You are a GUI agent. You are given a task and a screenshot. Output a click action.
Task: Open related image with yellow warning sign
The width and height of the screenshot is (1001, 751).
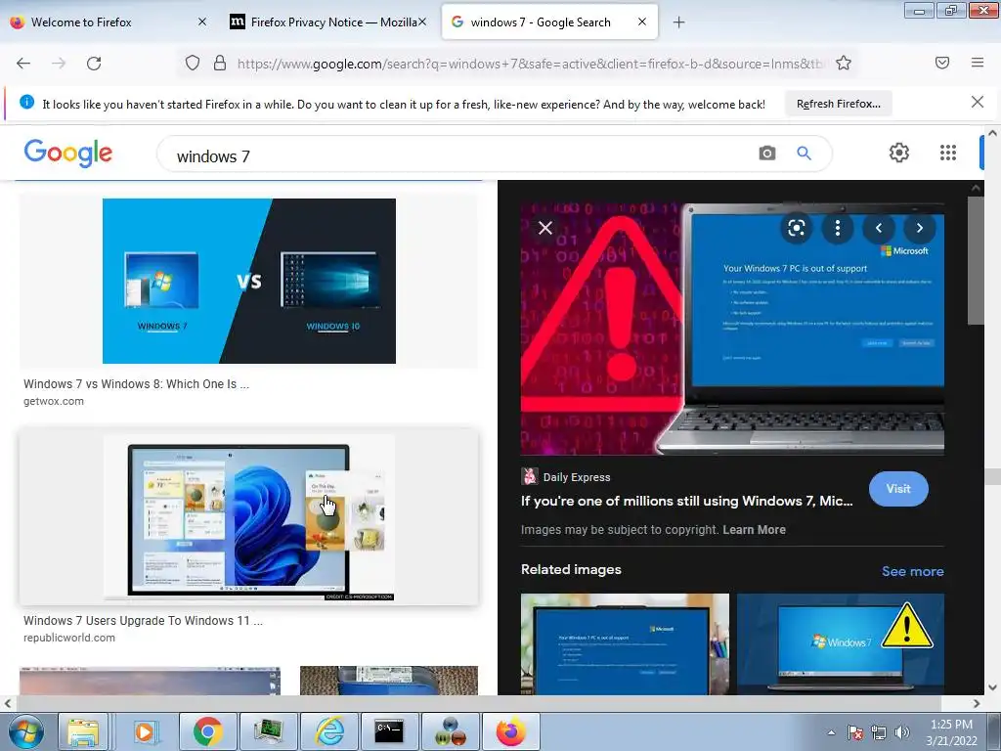(840, 643)
